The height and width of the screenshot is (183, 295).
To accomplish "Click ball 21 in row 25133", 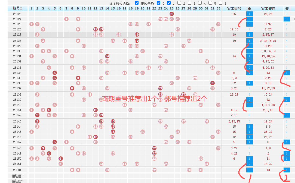I will (148, 68).
